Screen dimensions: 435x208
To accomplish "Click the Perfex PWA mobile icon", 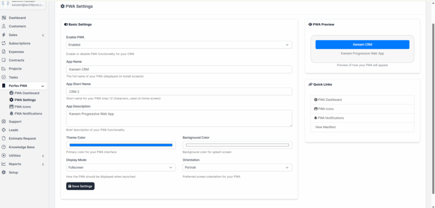I will point(4,86).
